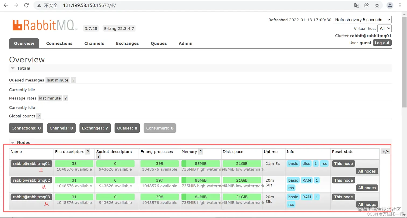Click the RAM tag on rabbitmq02
407x218 pixels.
307,180
